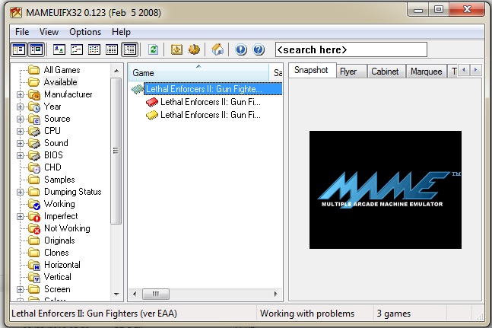Image resolution: width=492 pixels, height=328 pixels.
Task: Open the Options menu
Action: pyautogui.click(x=85, y=32)
